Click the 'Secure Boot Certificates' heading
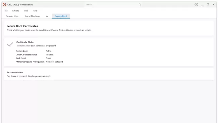218x123 pixels. (x=22, y=26)
